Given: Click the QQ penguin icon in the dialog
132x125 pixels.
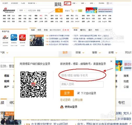Looking at the screenshot, I should 62,107.
